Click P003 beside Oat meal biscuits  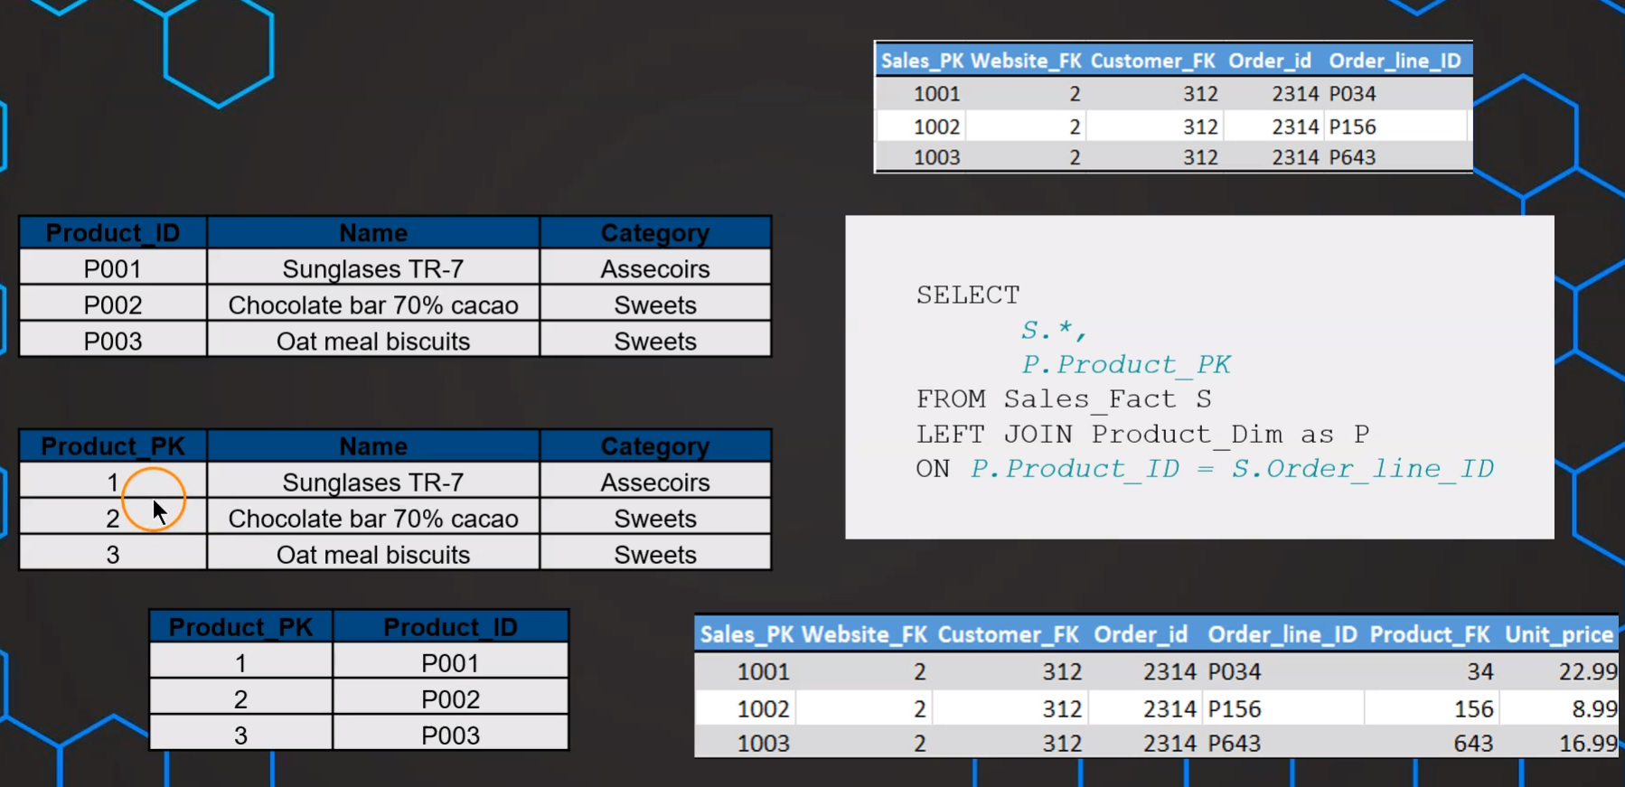[113, 342]
